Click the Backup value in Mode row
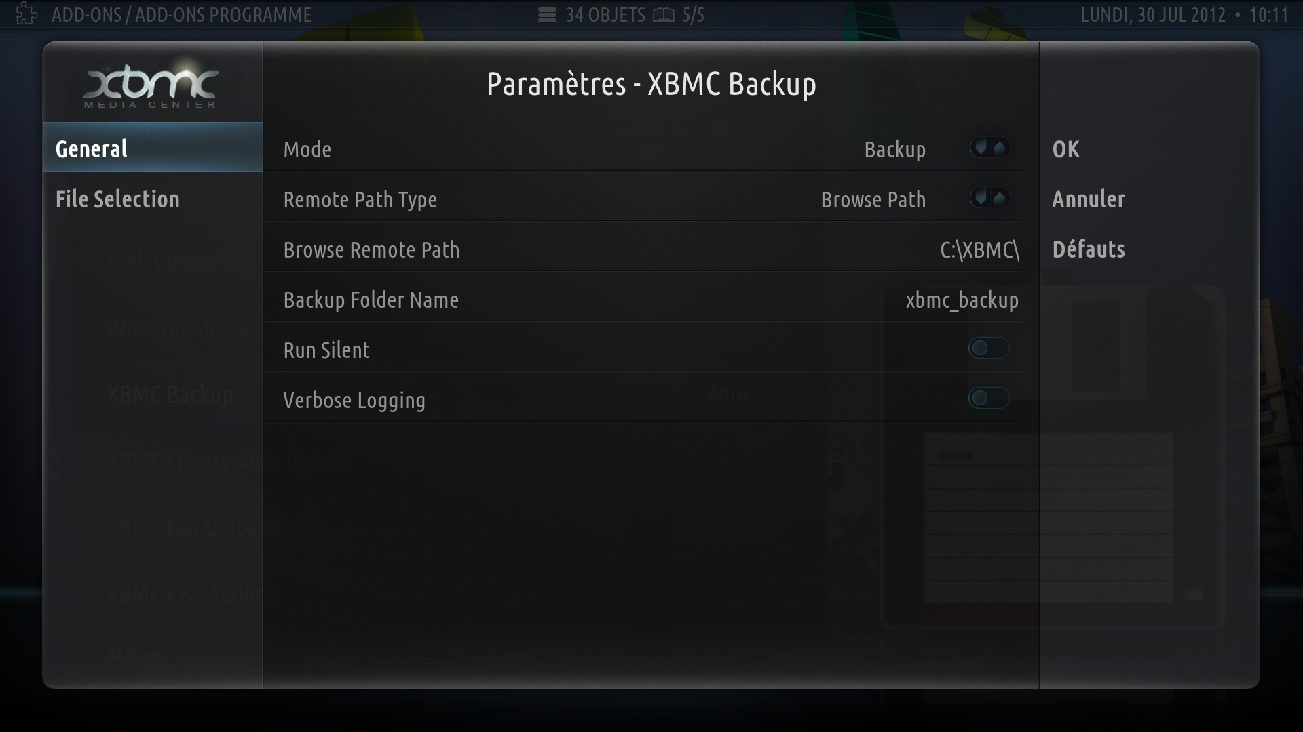The image size is (1303, 732). point(894,150)
